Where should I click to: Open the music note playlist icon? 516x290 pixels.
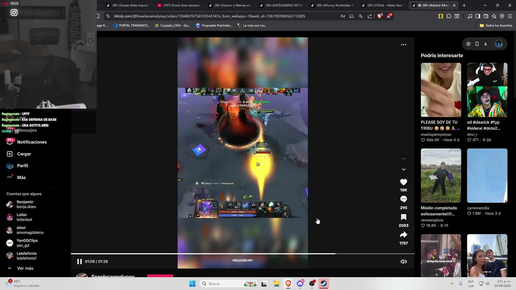coord(470,16)
